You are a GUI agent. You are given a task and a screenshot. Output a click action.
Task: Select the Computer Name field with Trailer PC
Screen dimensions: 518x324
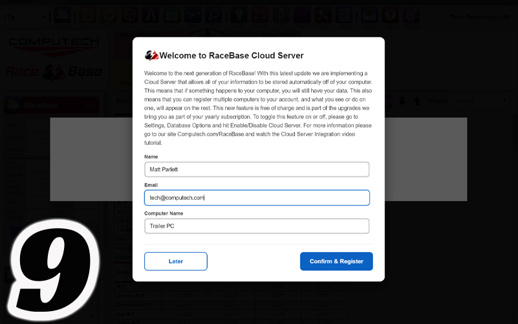257,226
